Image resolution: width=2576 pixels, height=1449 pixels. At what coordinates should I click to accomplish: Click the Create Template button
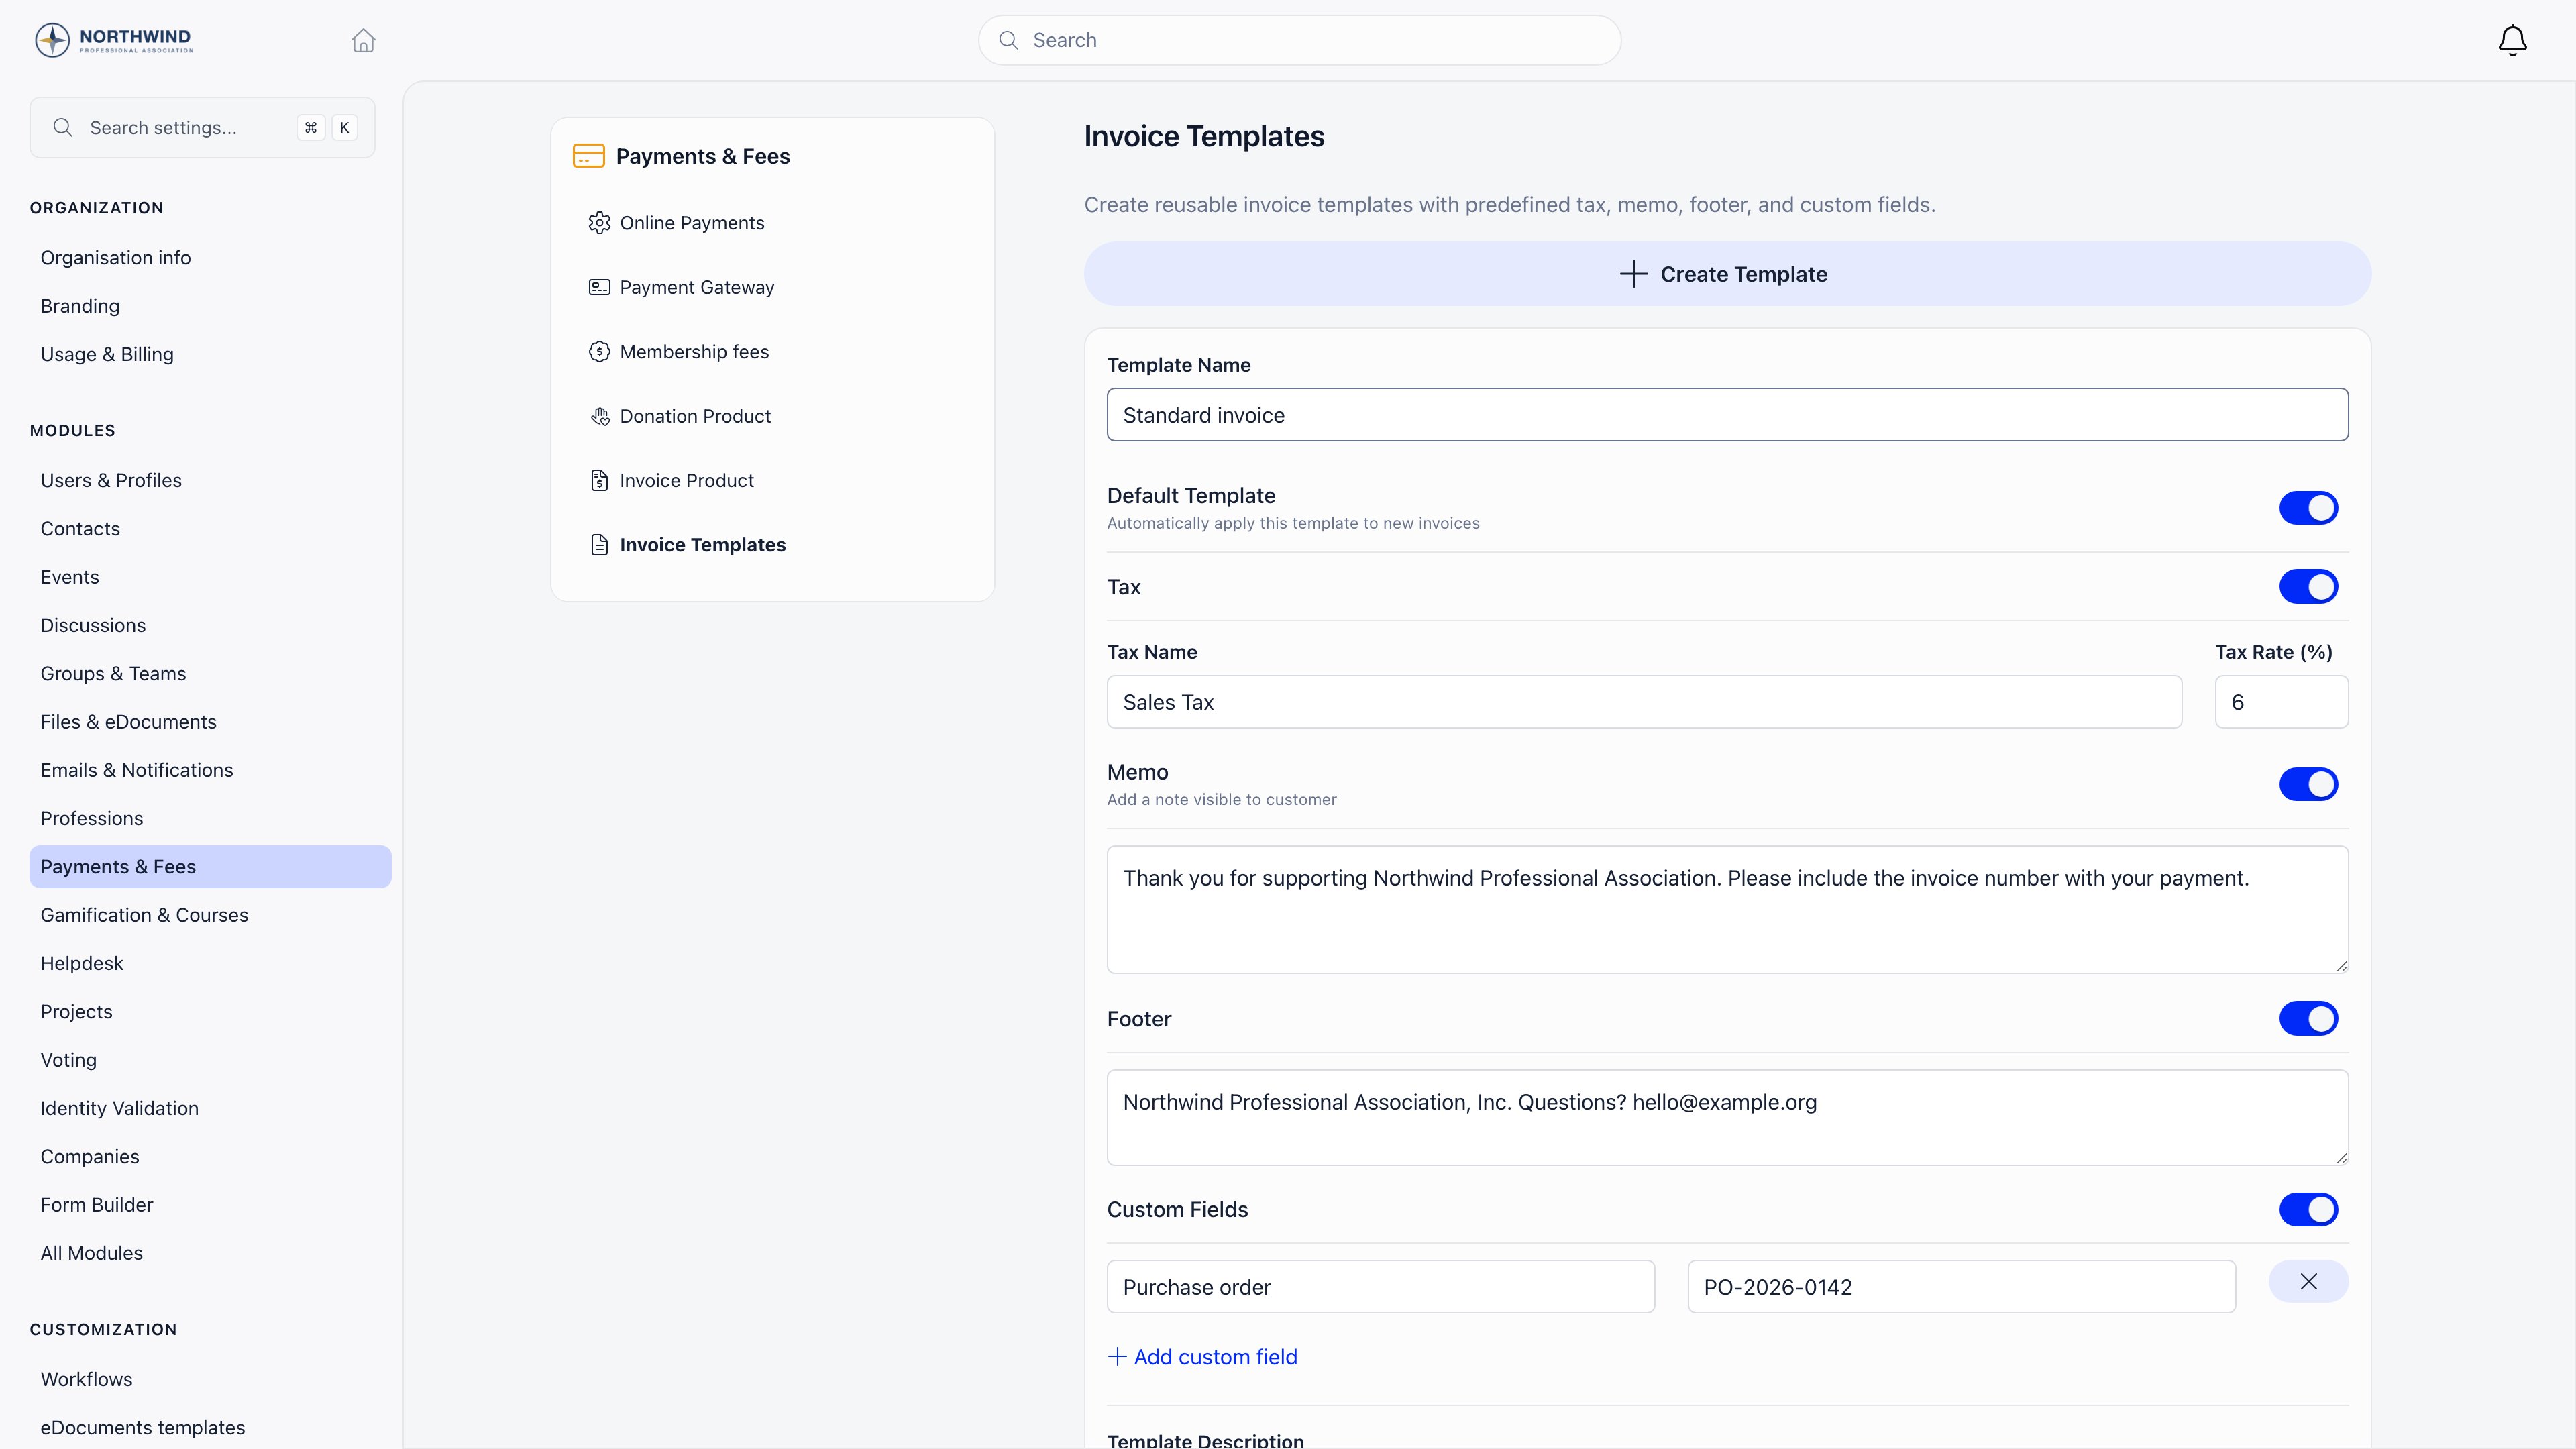1727,274
